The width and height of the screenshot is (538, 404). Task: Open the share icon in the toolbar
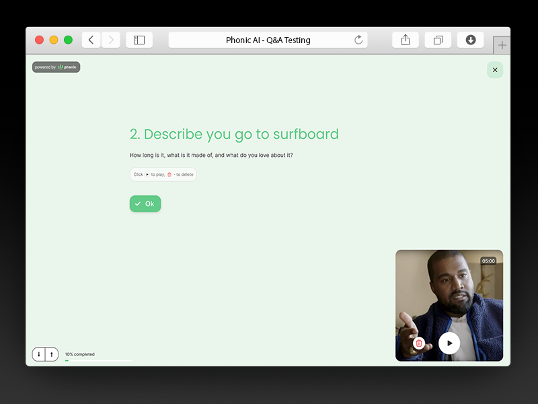[x=406, y=40]
